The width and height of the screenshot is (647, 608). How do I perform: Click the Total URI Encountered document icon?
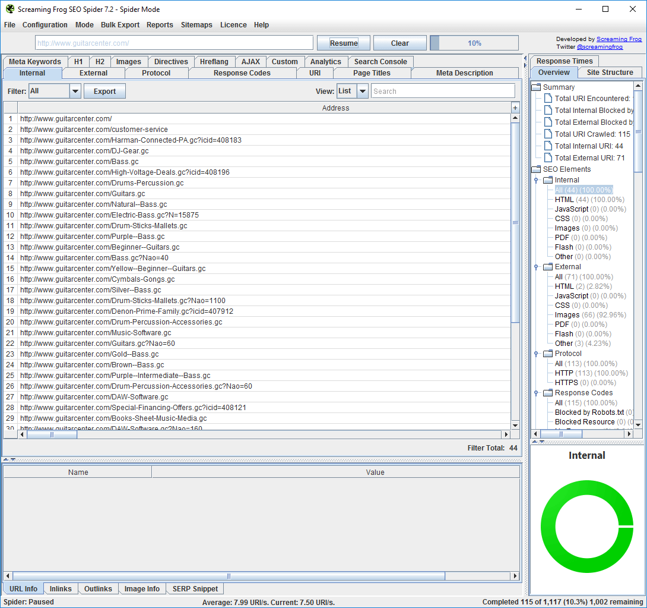coord(548,98)
